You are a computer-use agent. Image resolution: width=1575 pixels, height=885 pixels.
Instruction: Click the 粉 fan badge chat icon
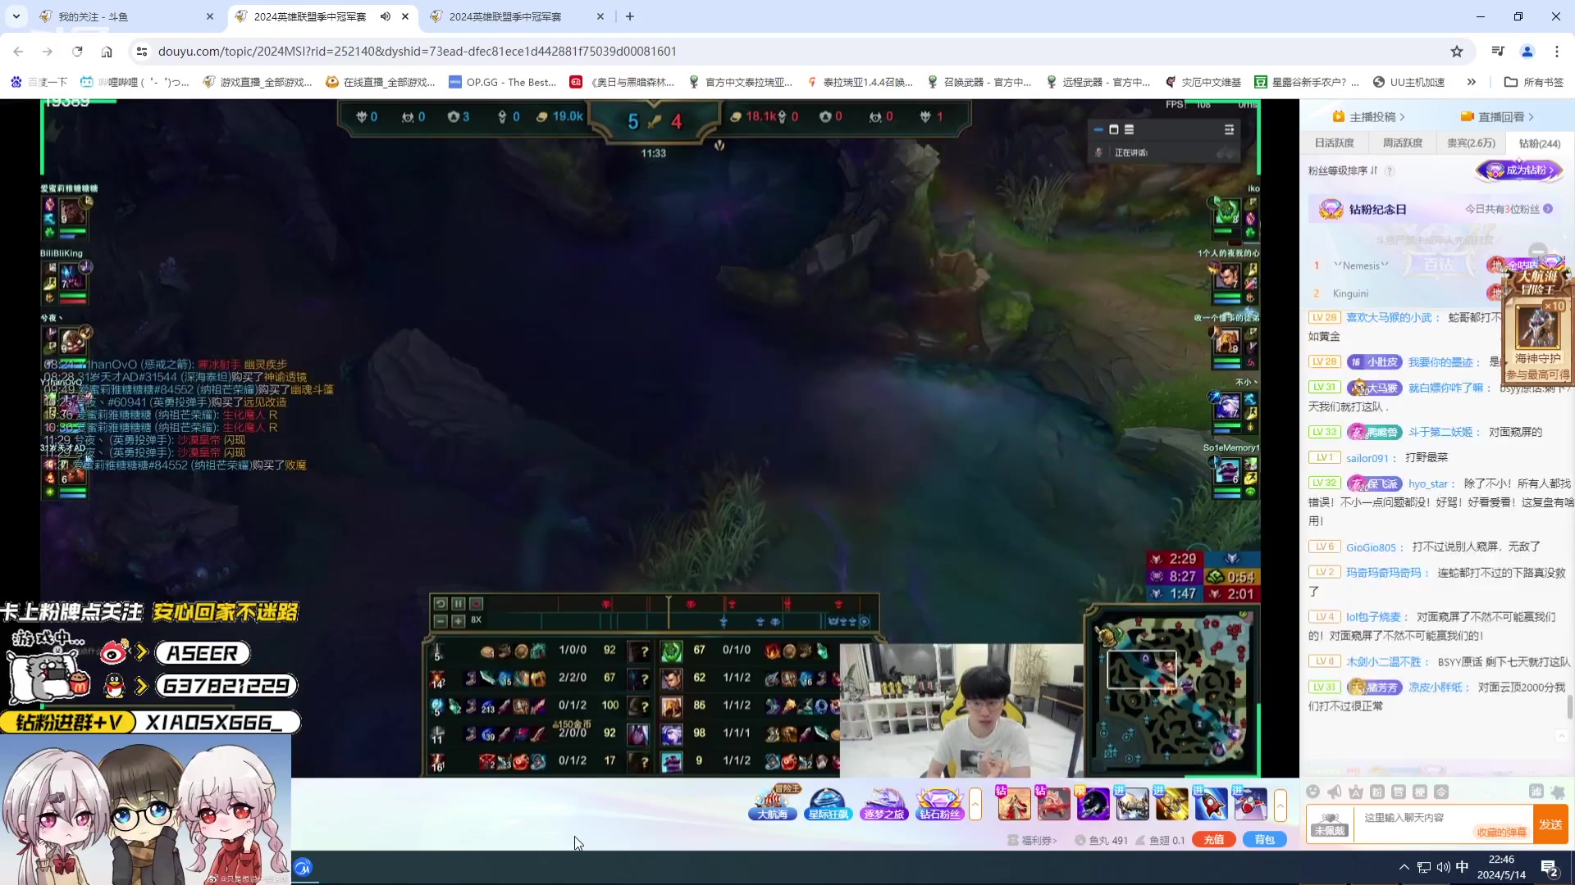[1377, 792]
